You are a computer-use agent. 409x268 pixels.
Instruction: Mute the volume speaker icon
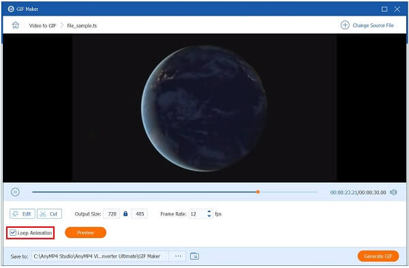[x=393, y=192]
